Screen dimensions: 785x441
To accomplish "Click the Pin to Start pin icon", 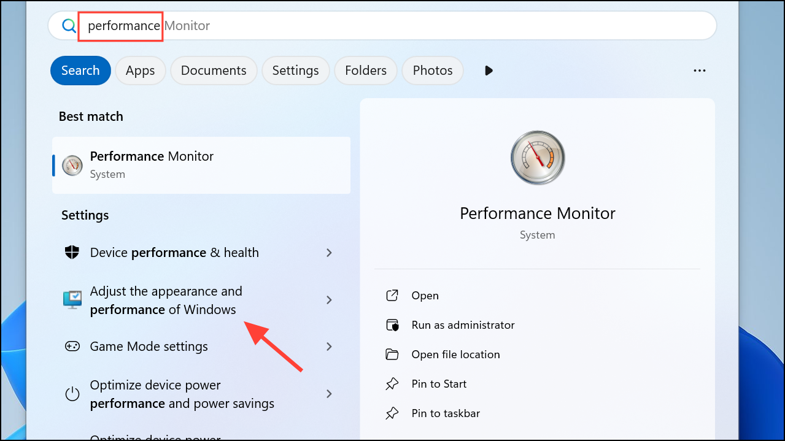I will pyautogui.click(x=392, y=384).
